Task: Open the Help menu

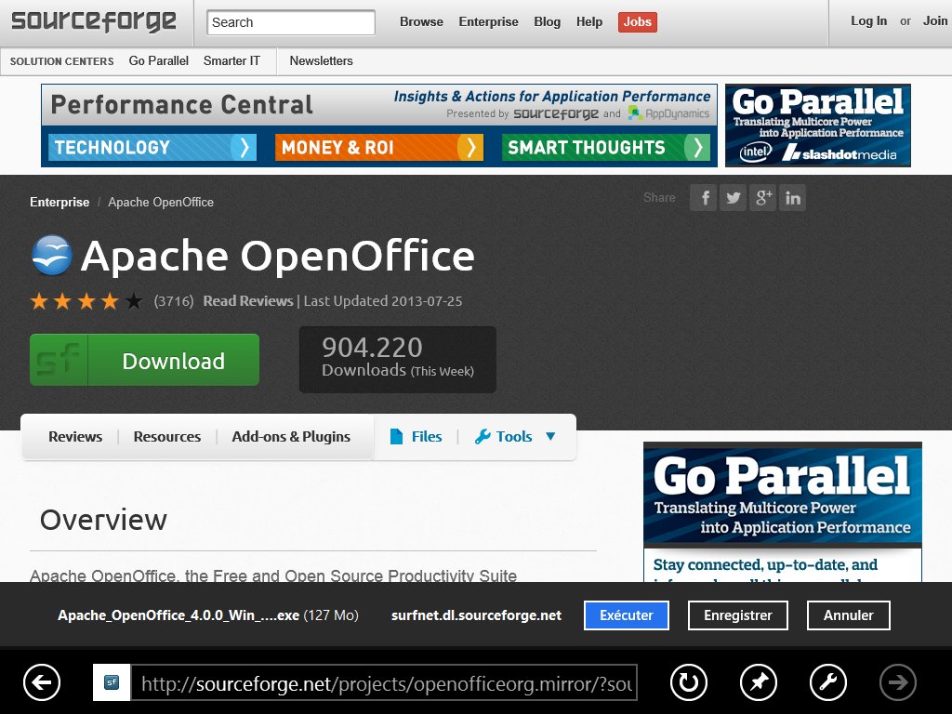Action: click(588, 22)
